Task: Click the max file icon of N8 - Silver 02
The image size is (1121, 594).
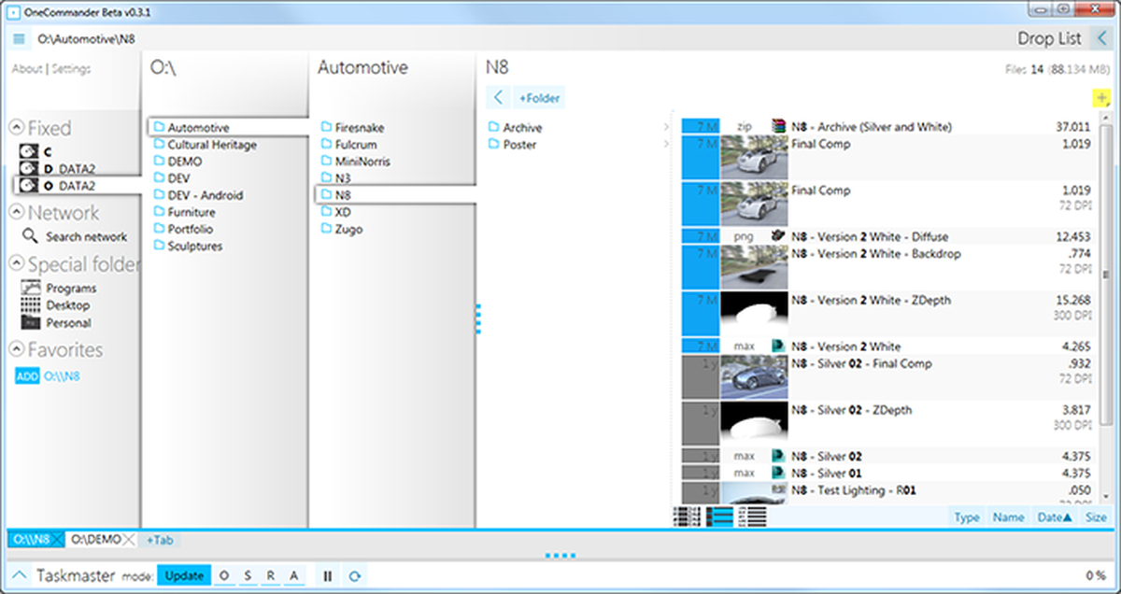Action: 779,457
